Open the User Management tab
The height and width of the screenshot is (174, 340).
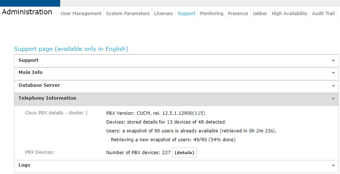[x=81, y=14]
